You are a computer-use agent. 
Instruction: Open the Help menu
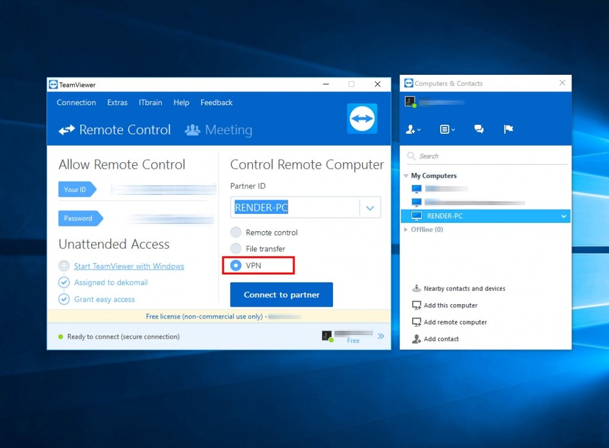click(x=181, y=102)
